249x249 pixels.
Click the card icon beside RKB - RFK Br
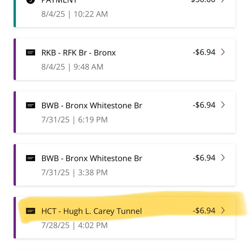pos(31,53)
